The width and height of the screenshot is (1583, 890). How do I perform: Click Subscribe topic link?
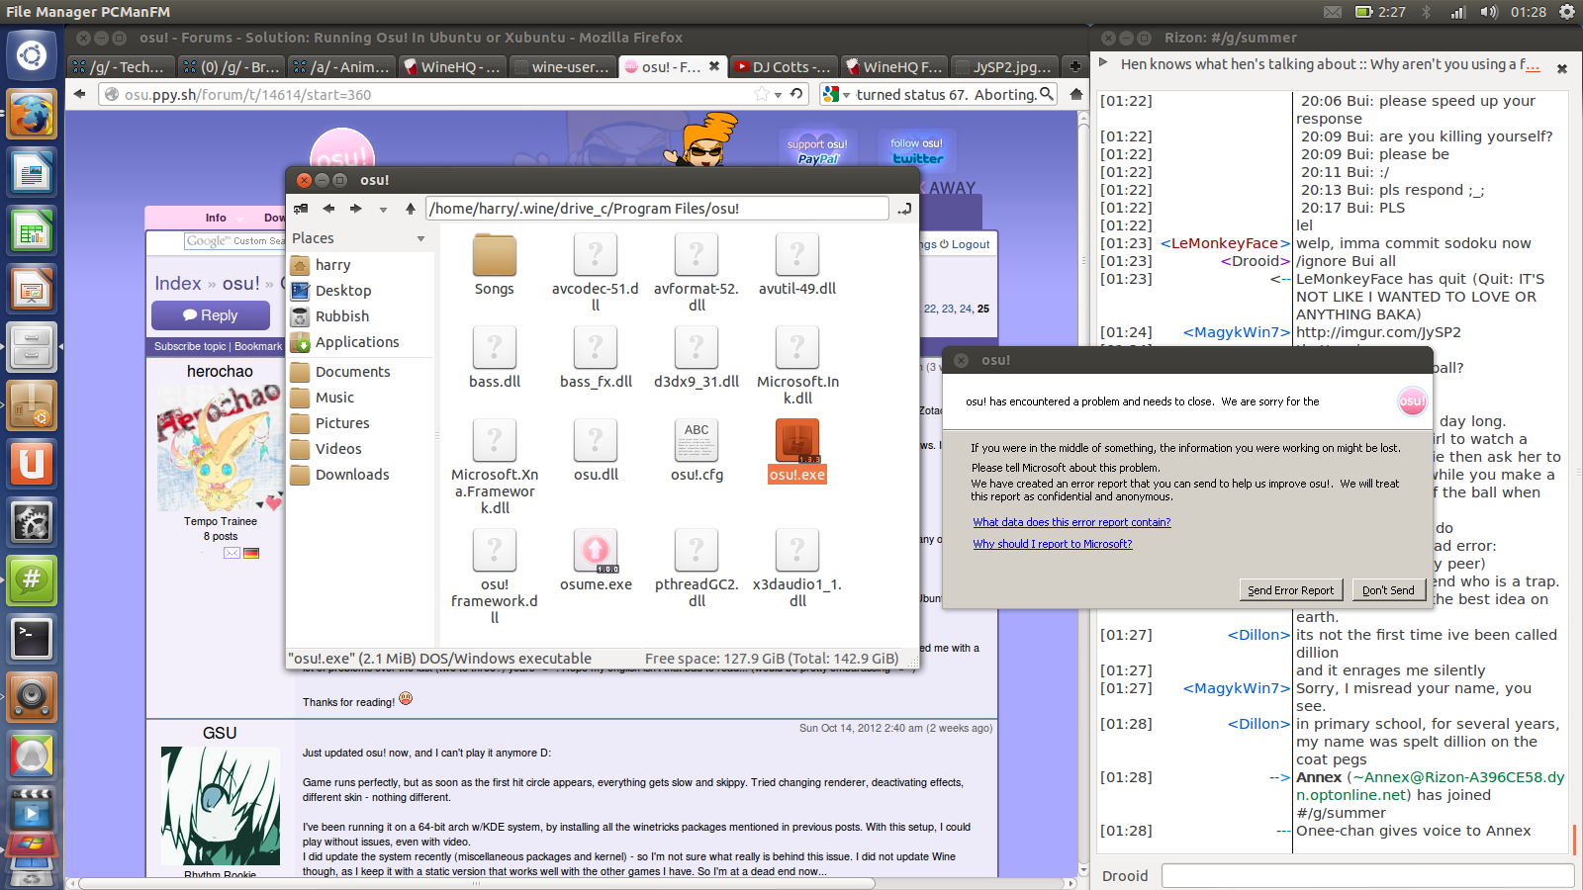click(190, 346)
